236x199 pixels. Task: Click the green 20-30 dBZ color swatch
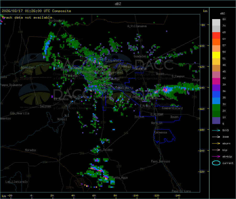pyautogui.click(x=216, y=107)
